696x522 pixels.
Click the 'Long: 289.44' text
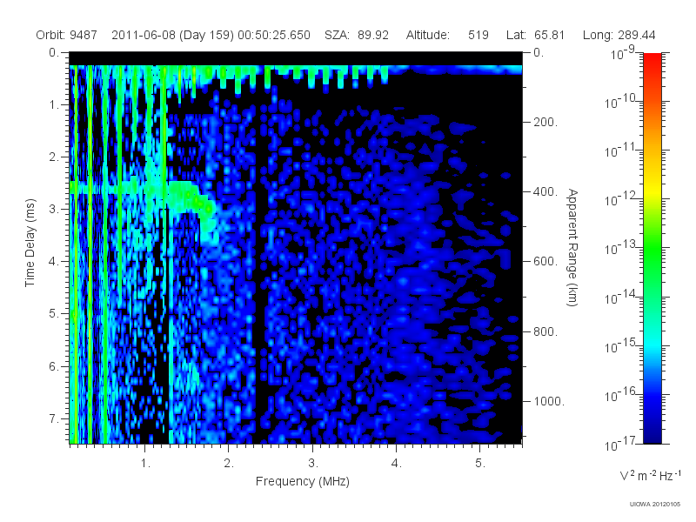(x=619, y=35)
